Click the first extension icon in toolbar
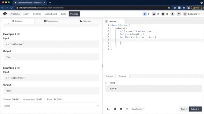 pos(175,8)
